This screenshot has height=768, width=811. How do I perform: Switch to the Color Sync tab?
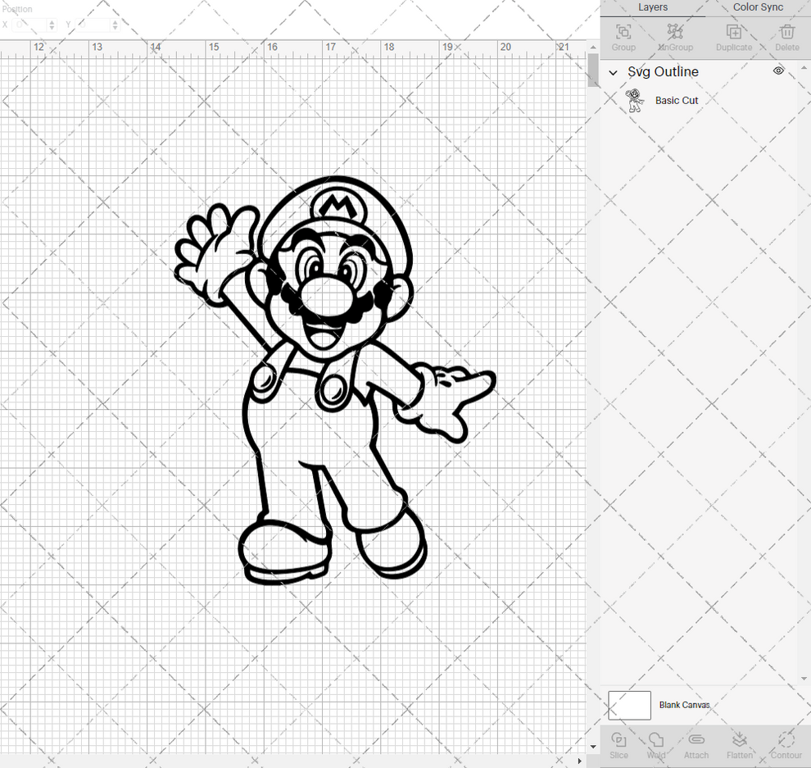(x=757, y=7)
